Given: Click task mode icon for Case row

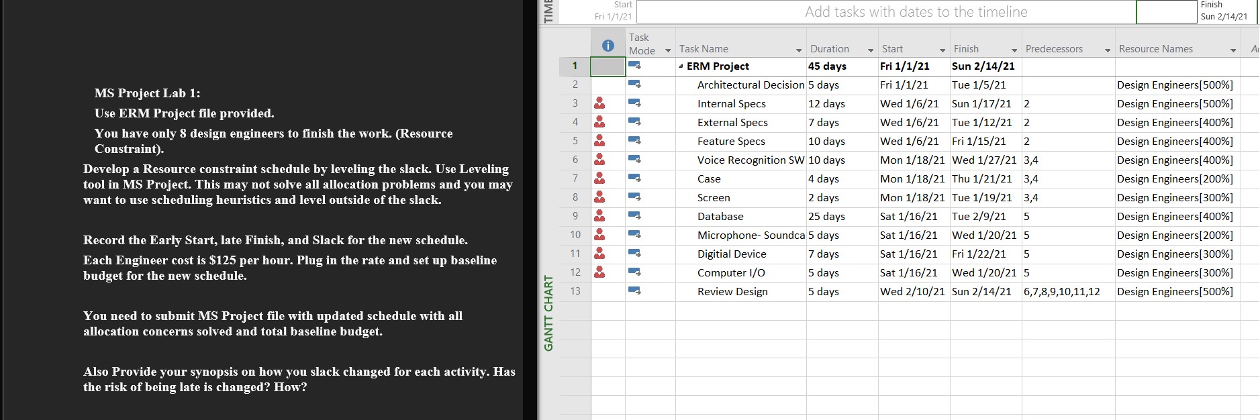Looking at the screenshot, I should tap(634, 178).
